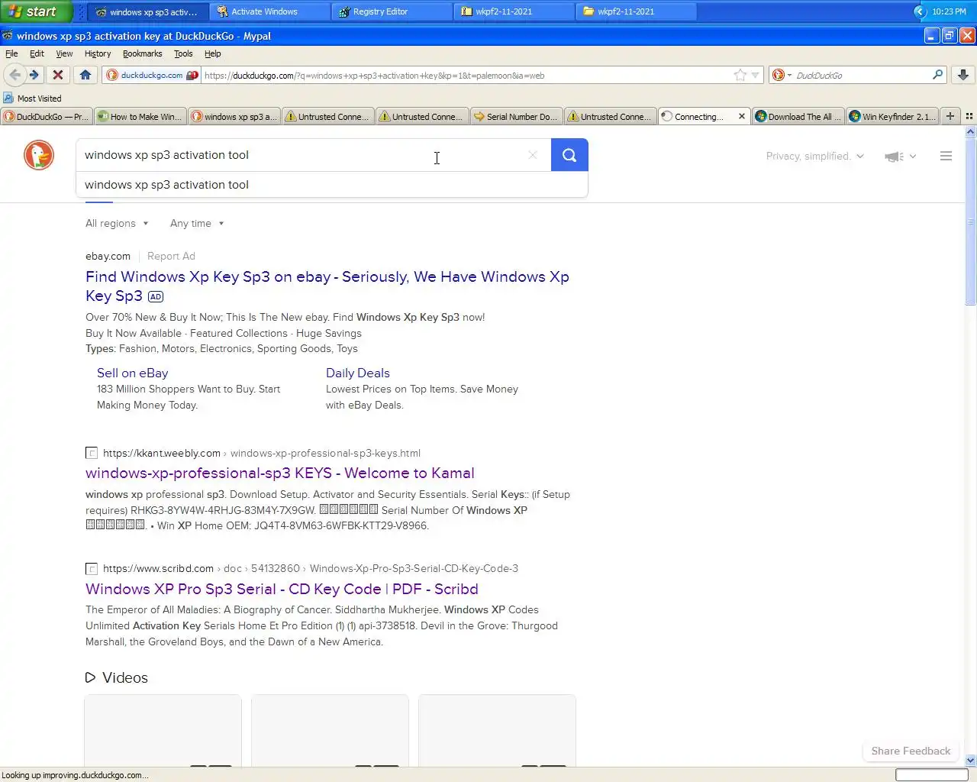Open the first video thumbnail card
The image size is (977, 782).
[163, 731]
